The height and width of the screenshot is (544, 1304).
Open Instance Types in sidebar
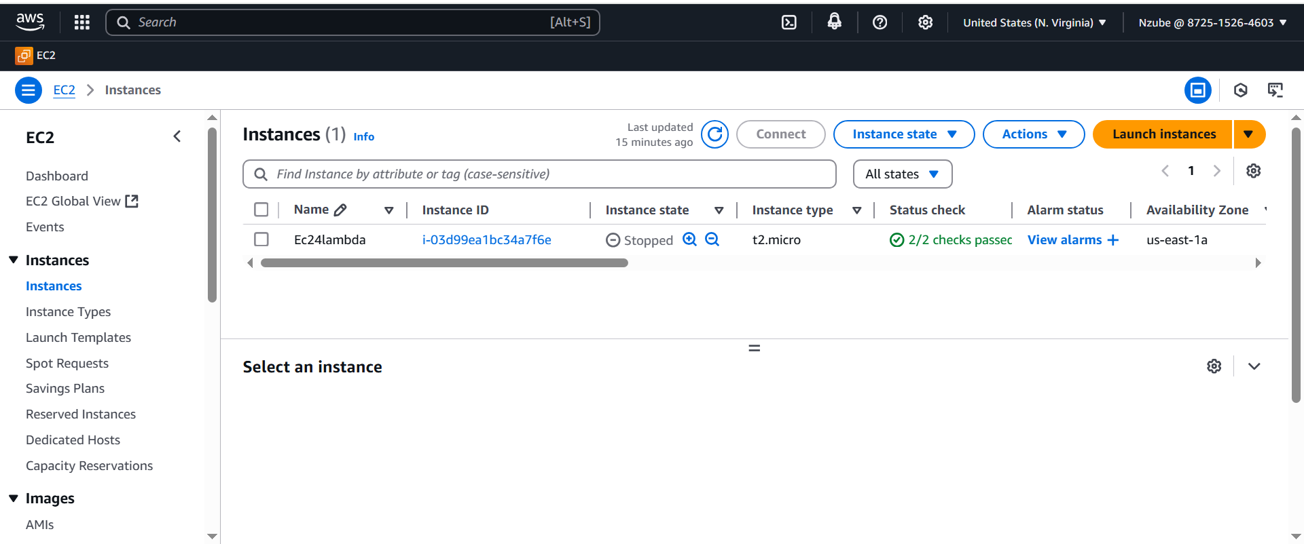click(68, 312)
